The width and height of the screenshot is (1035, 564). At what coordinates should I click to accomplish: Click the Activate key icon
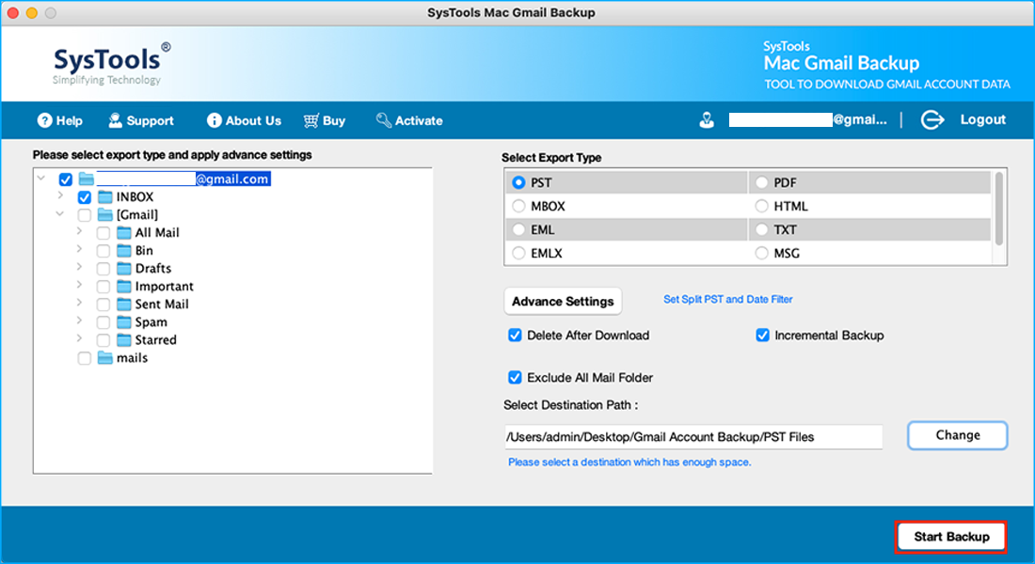click(384, 120)
